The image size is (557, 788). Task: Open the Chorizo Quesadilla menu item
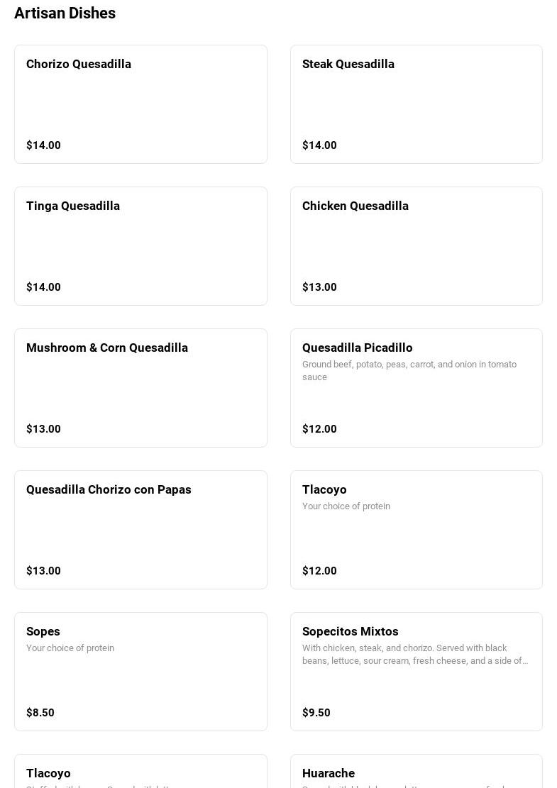[140, 104]
